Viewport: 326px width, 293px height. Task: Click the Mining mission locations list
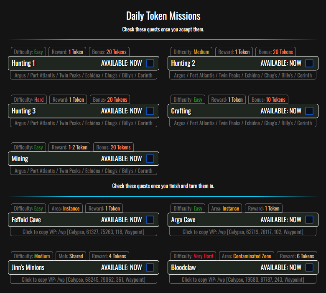84,171
